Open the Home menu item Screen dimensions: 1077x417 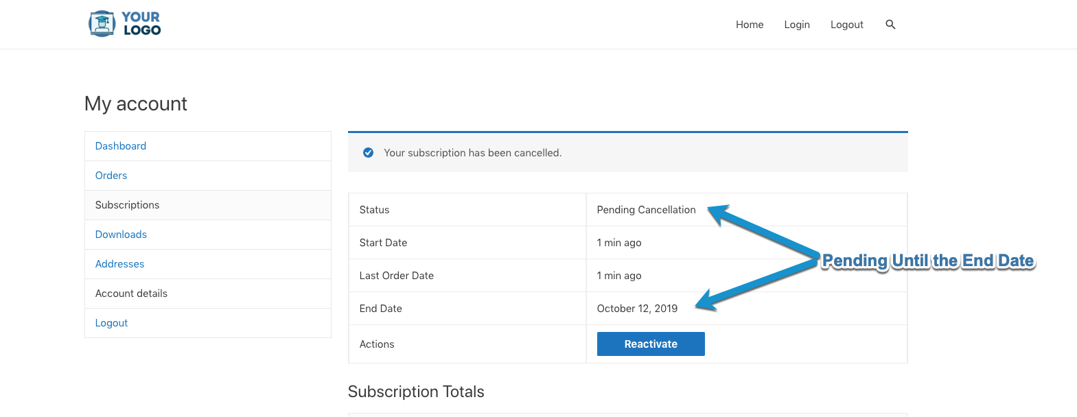(x=750, y=25)
